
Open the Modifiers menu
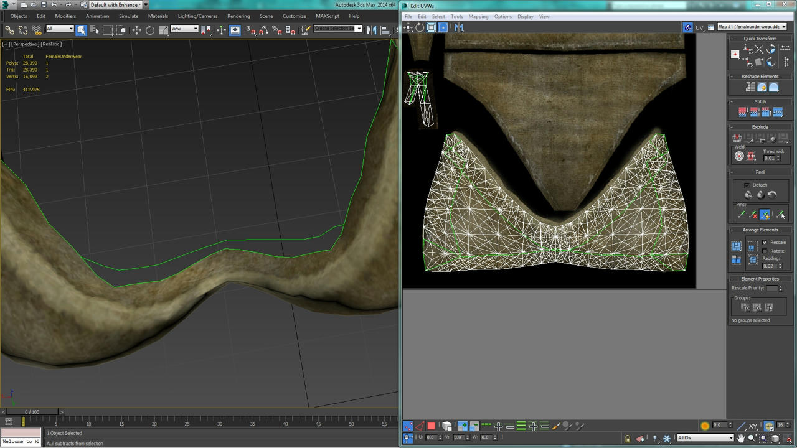pyautogui.click(x=65, y=16)
